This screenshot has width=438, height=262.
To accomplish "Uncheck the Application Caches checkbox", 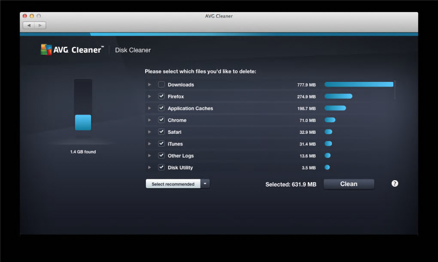I will click(161, 108).
